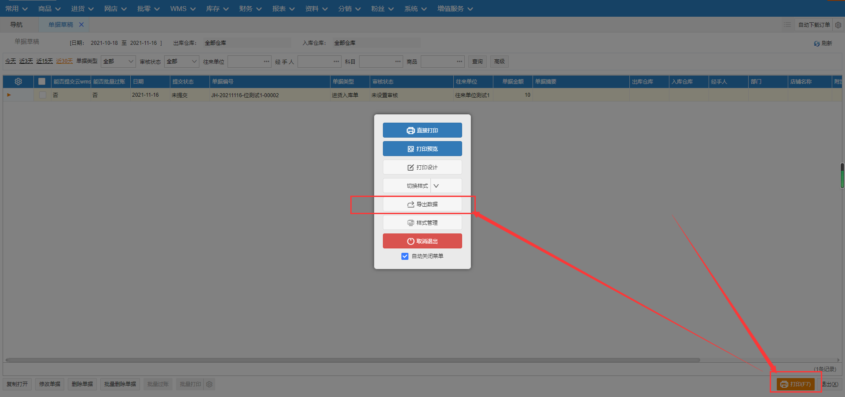Open the 财务 menu
845x397 pixels.
tap(250, 8)
